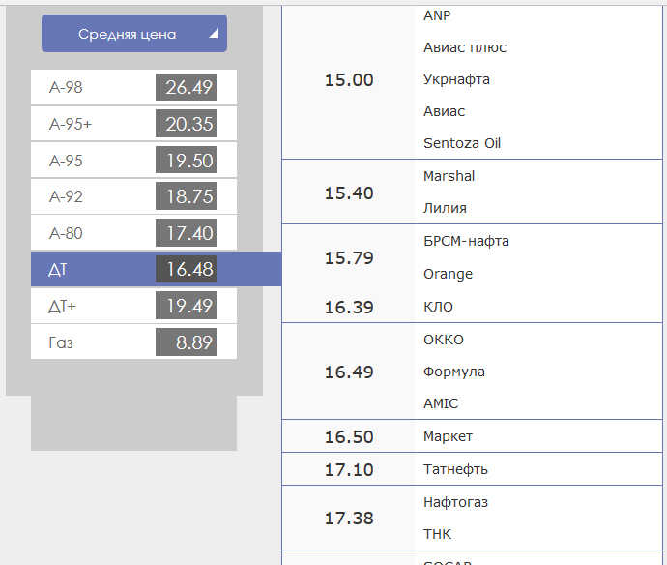Select the Татнефть station
The height and width of the screenshot is (565, 667).
coord(455,469)
